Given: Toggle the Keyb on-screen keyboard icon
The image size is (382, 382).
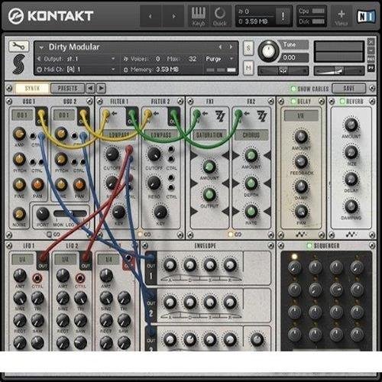Looking at the screenshot, I should point(199,17).
